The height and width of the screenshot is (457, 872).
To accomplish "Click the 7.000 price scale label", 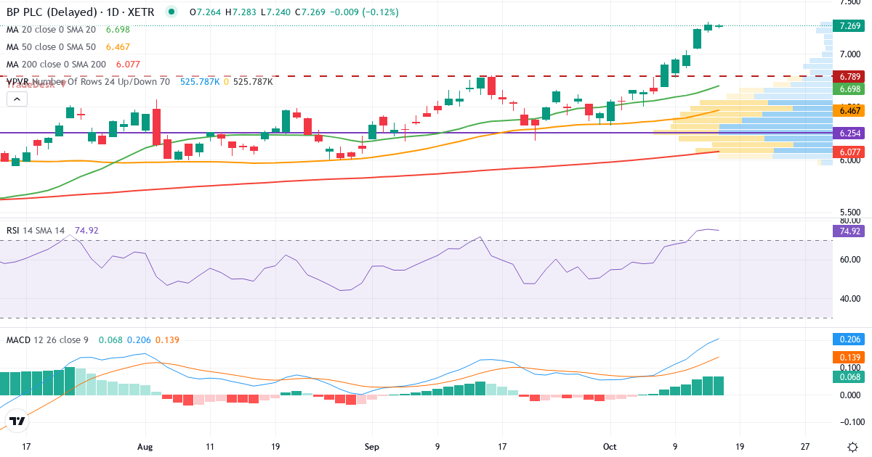I will [x=850, y=54].
